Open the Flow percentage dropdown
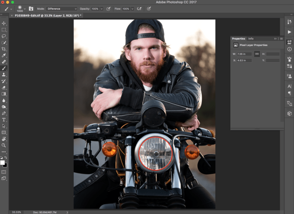Image resolution: width=294 pixels, height=214 pixels. point(132,8)
